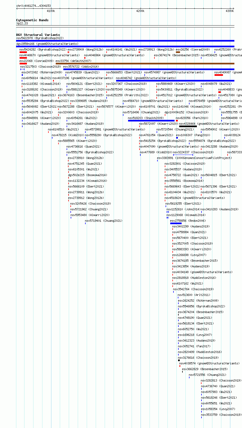Click the red bar below nsv4049087
242x428 pixels.
point(219,75)
